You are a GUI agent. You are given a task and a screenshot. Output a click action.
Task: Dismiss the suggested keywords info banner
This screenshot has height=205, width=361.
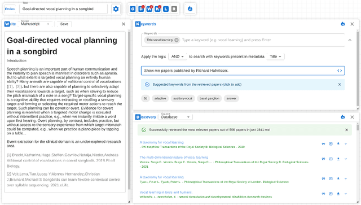coord(340,84)
